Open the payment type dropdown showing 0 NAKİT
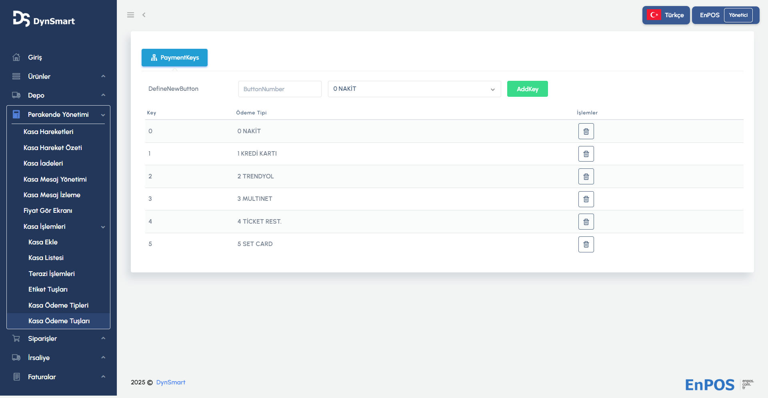This screenshot has width=768, height=398. pos(414,89)
